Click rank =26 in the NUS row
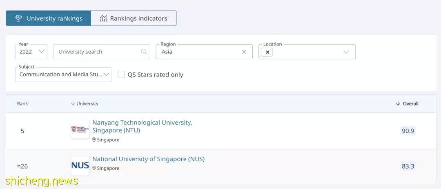This screenshot has width=441, height=189. point(22,166)
